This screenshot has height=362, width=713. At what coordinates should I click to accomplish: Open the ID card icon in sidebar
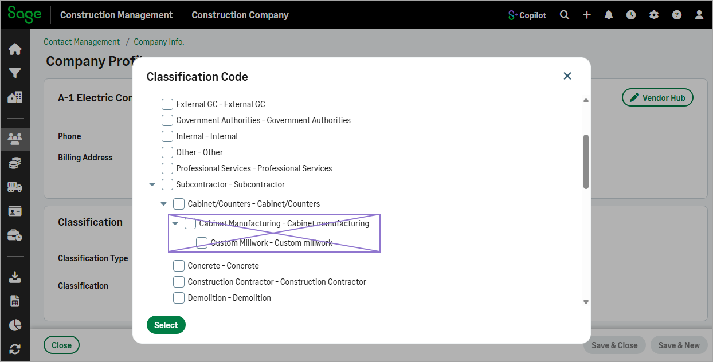[x=15, y=211]
